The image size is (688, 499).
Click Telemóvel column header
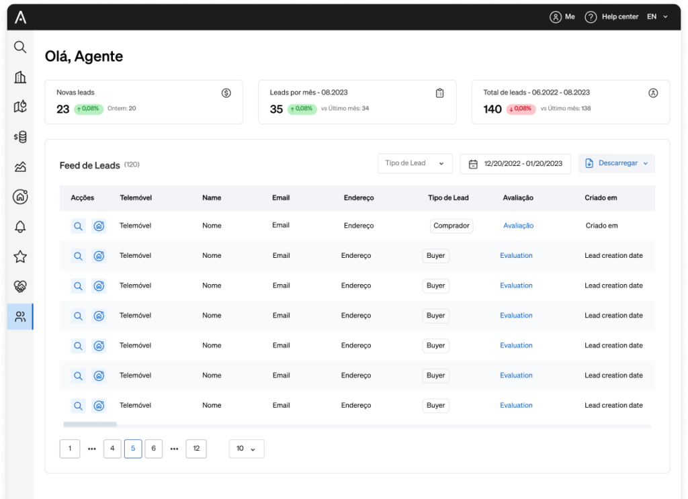[136, 197]
